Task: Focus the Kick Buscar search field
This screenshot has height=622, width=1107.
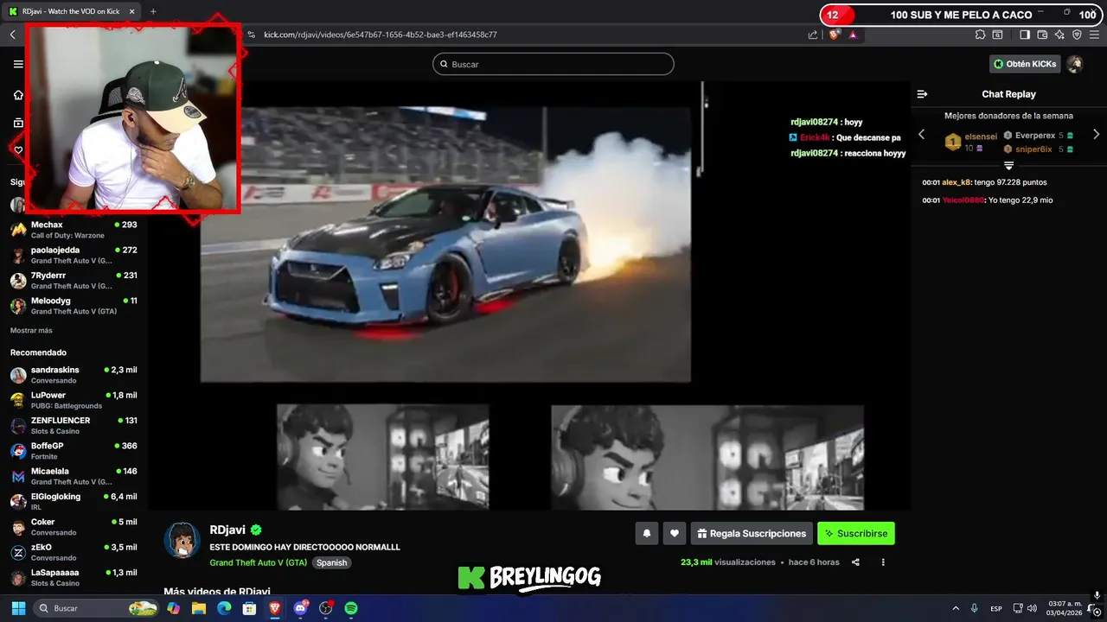Action: click(x=553, y=64)
